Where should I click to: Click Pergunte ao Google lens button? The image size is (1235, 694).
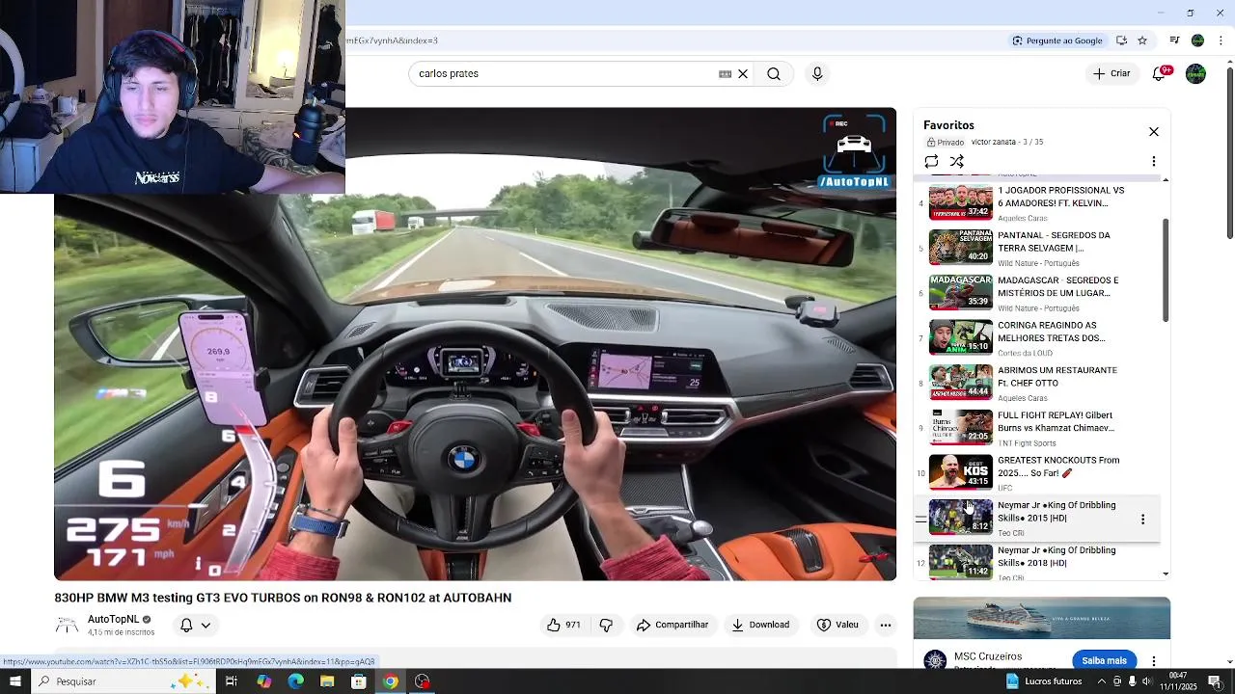tap(1057, 40)
